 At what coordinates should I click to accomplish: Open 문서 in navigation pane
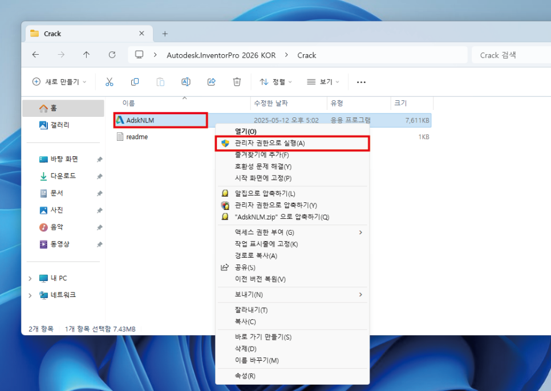51,193
